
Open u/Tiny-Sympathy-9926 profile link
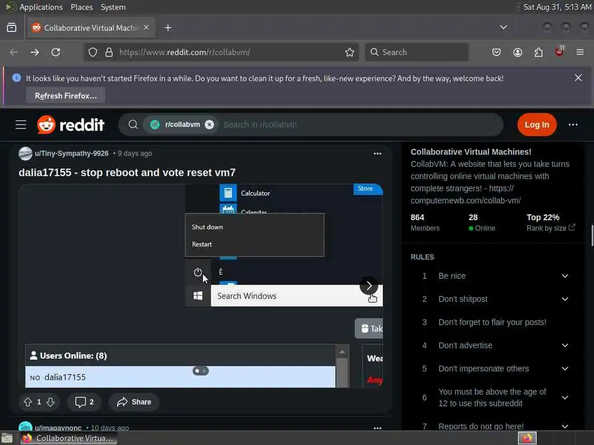click(71, 153)
